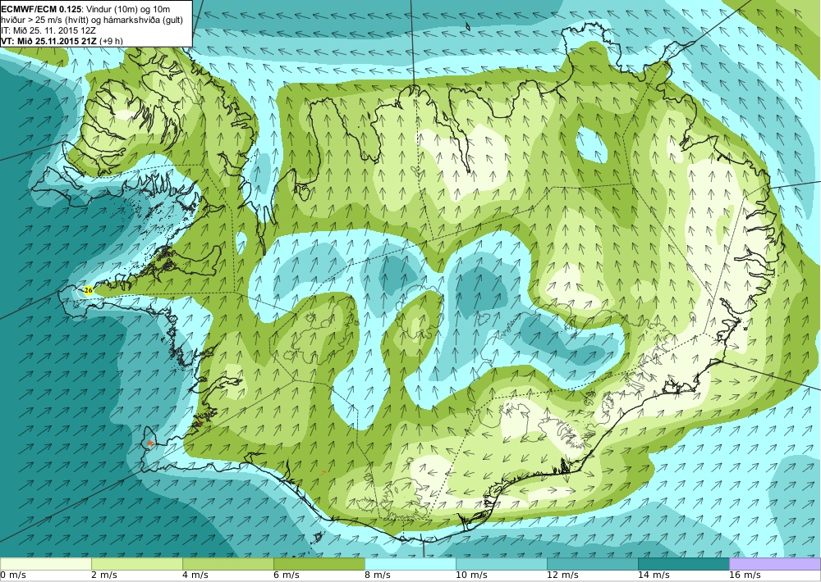Select the light green 2–4 m/s legend swatch

click(x=136, y=564)
